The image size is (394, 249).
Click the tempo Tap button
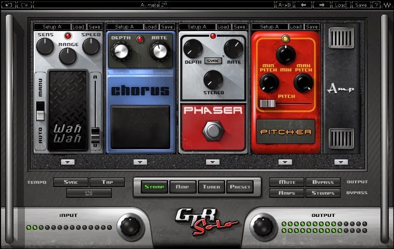(x=107, y=182)
